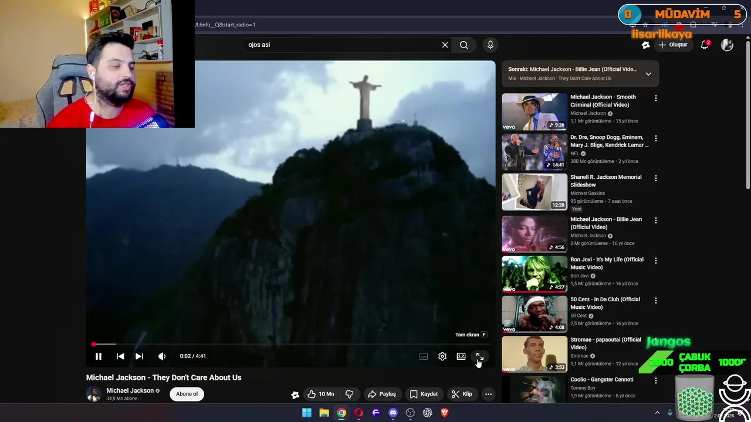Open the Billie Jean video thumbnail
The width and height of the screenshot is (751, 422).
tap(535, 234)
